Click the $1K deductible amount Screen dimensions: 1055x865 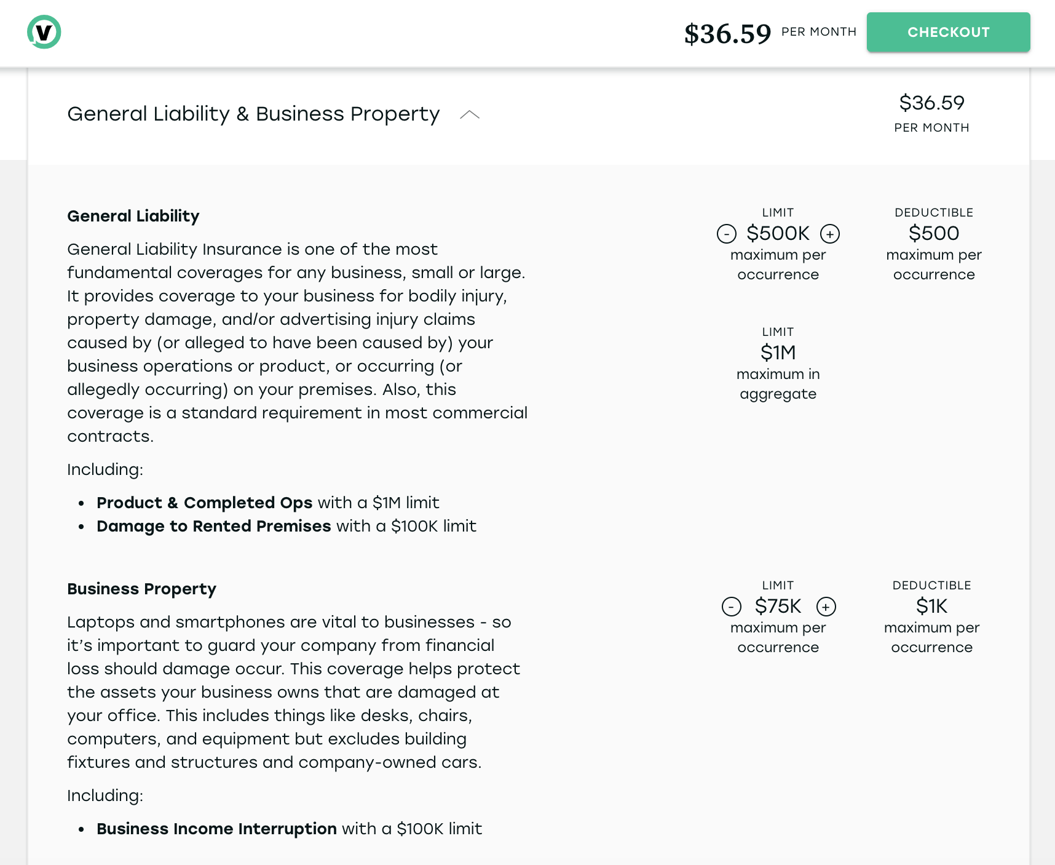click(x=931, y=606)
